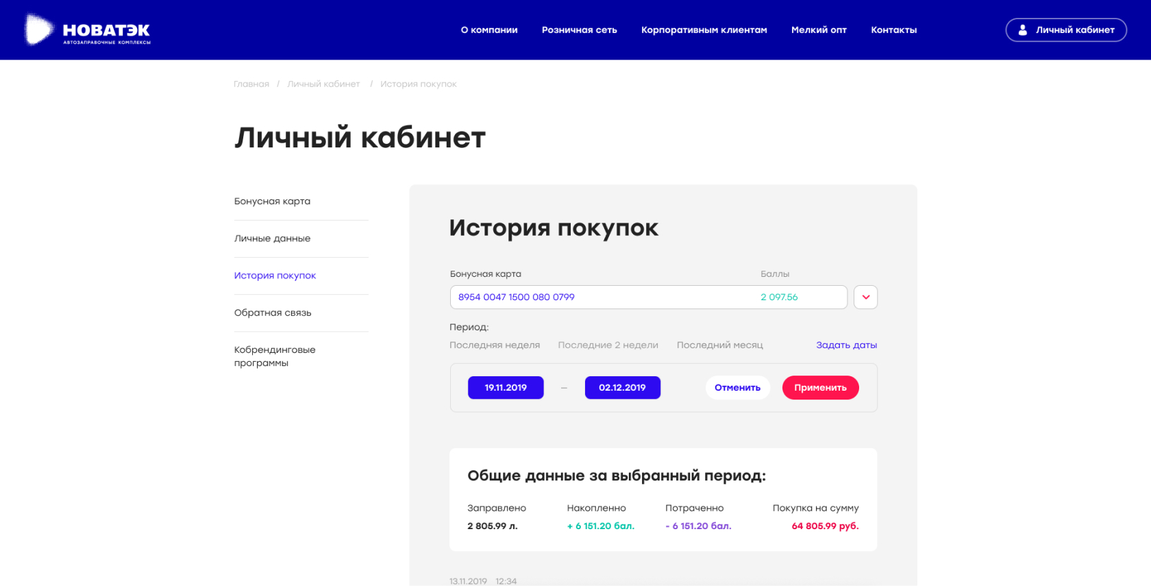Open the 'О компании' menu item
This screenshot has width=1151, height=586.
tap(489, 30)
